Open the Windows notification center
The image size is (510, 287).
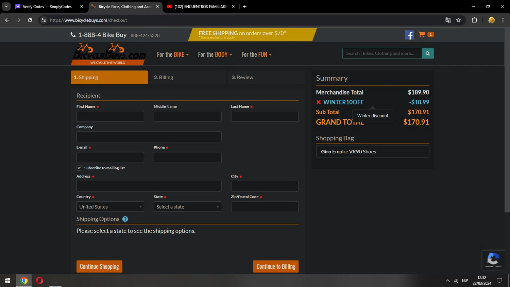click(499, 281)
